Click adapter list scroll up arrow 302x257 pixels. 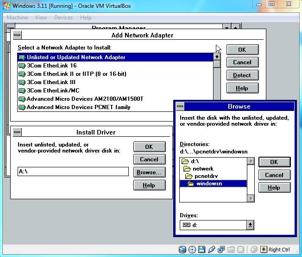tap(216, 57)
